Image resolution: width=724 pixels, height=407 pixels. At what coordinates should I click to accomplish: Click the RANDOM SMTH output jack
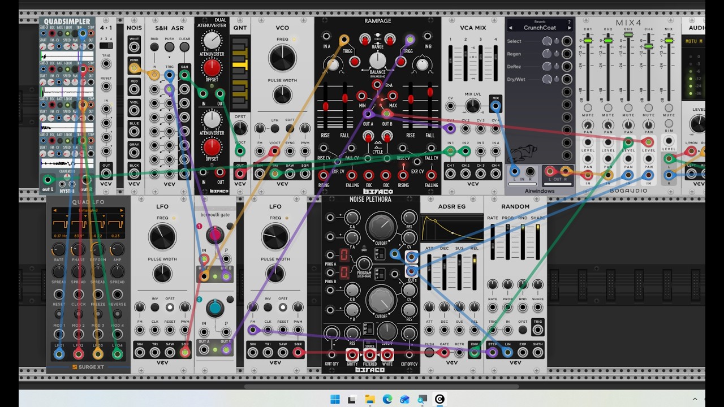[537, 353]
